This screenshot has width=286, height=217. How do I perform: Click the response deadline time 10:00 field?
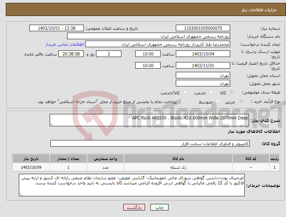148,54
